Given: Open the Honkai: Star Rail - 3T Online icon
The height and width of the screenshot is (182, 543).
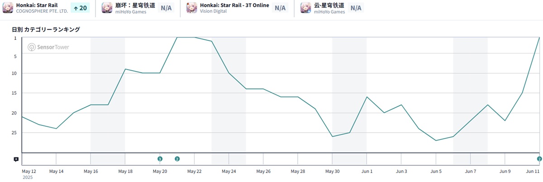Looking at the screenshot, I should coord(192,8).
